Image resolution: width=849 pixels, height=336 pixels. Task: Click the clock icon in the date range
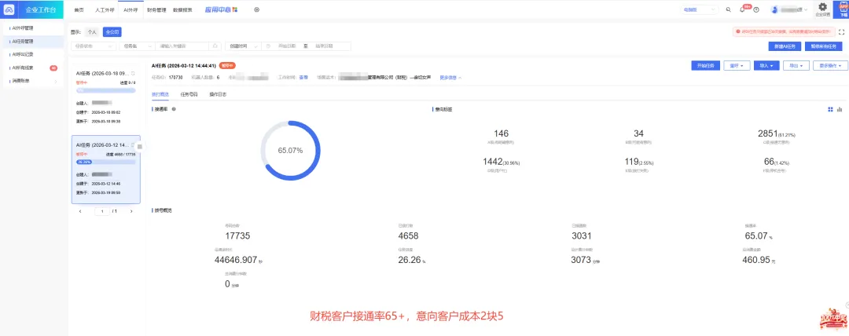point(269,46)
